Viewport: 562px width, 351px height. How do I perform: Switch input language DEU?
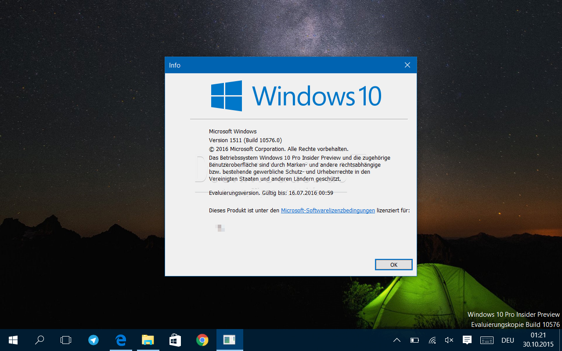point(508,340)
